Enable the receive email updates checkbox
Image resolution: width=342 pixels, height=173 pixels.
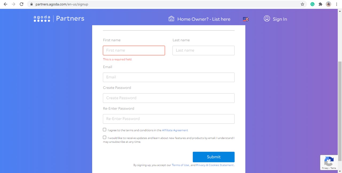[104, 137]
